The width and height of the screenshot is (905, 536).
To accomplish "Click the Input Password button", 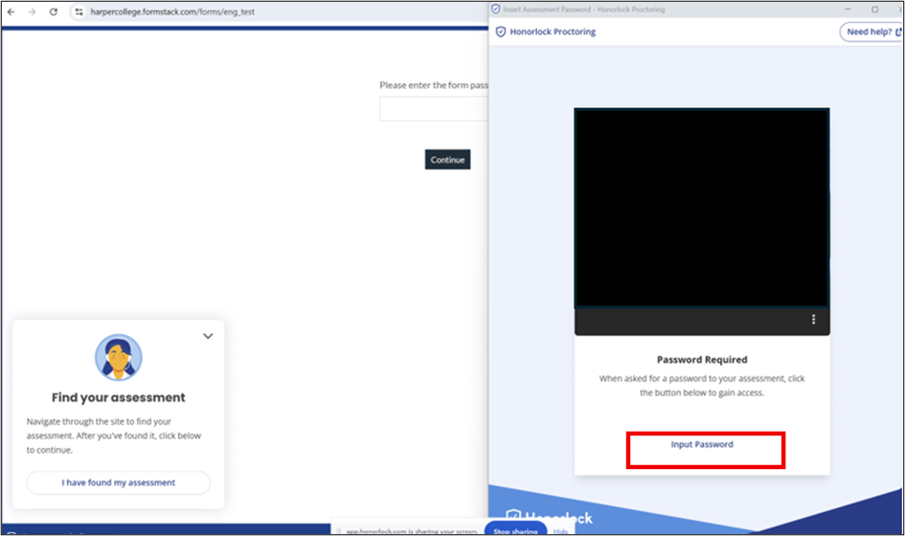I will tap(705, 445).
